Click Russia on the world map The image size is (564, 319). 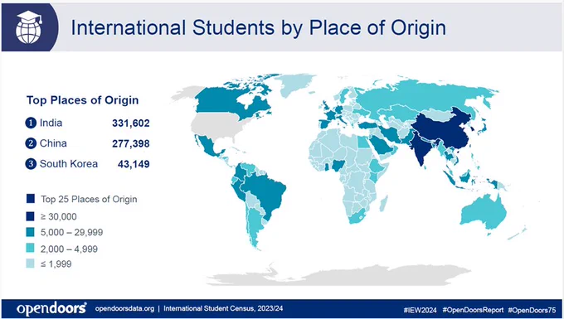tap(425, 95)
